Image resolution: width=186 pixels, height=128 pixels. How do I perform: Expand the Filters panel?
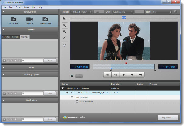4,67
